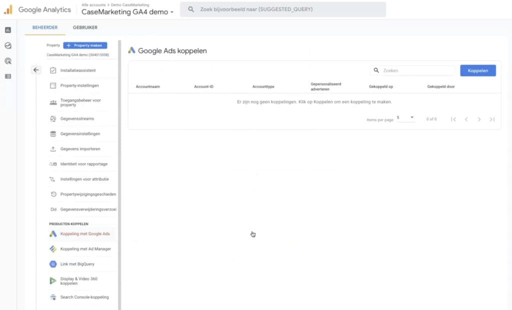This screenshot has width=512, height=310.
Task: Click the Ad Manager icon in the sidebar
Action: click(53, 249)
